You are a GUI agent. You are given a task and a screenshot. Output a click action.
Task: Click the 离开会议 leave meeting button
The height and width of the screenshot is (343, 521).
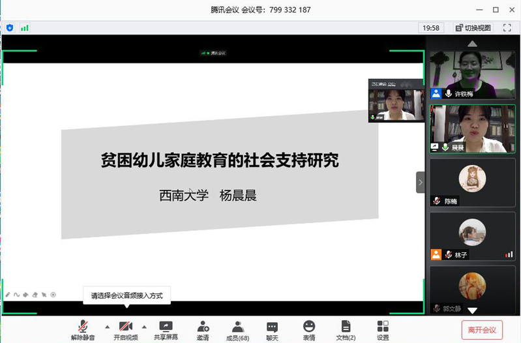point(482,330)
